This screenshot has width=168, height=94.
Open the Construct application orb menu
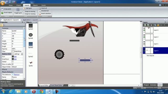(x=3, y=3)
